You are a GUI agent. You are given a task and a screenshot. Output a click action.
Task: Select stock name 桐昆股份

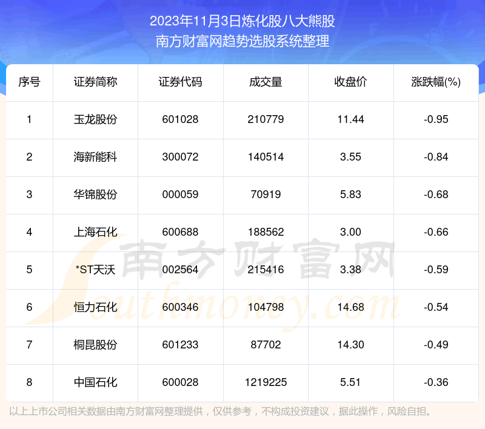point(95,345)
